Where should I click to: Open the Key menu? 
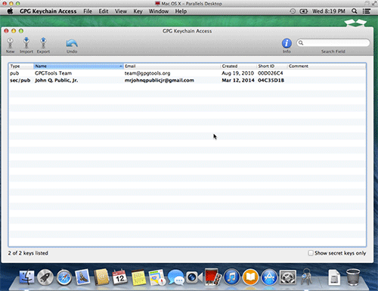click(x=138, y=11)
